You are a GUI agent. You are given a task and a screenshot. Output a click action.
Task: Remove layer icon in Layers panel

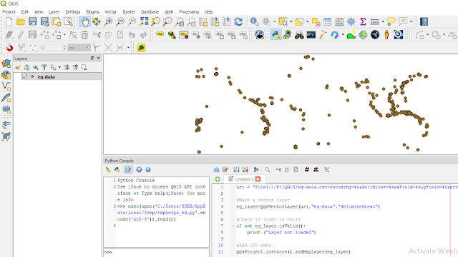coord(84,67)
